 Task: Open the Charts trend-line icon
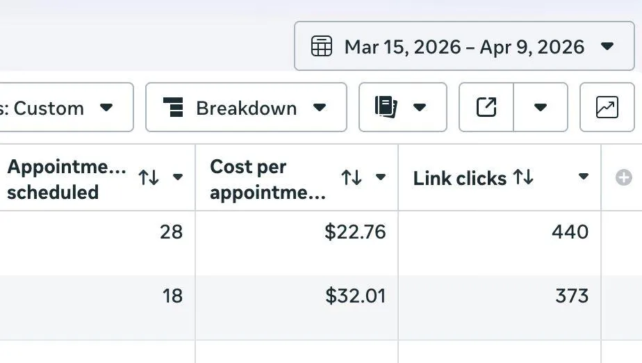coord(607,108)
